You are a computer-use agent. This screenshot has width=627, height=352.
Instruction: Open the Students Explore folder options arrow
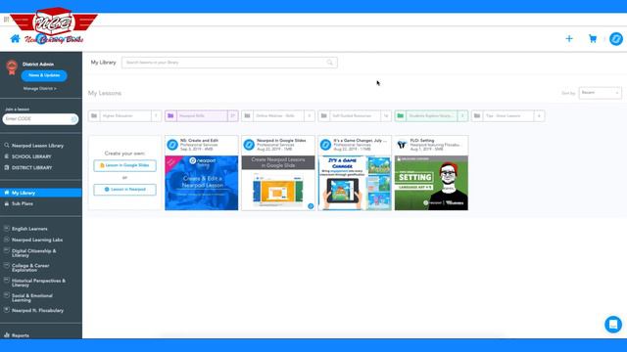[462, 115]
